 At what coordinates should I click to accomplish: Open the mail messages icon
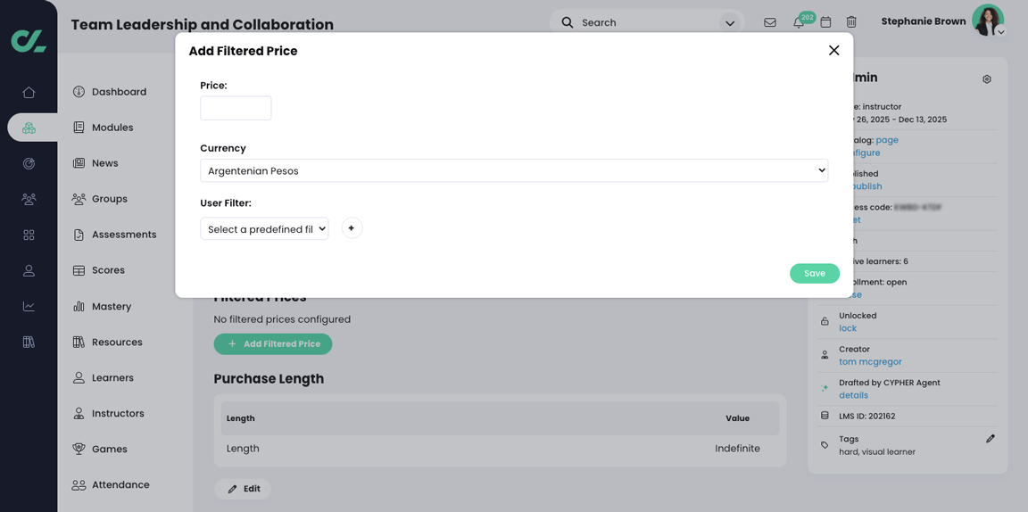770,22
